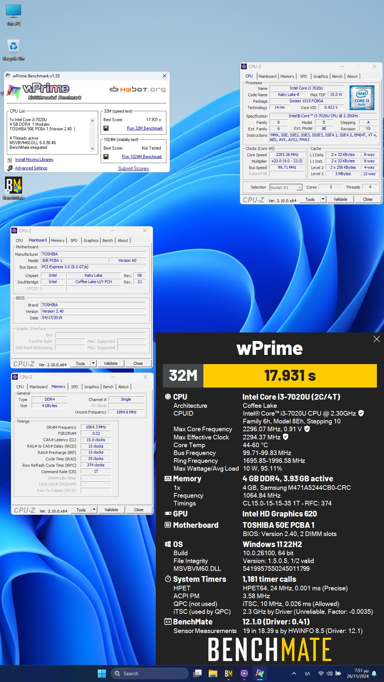Open Task View from the taskbar
Image resolution: width=384 pixels, height=682 pixels.
[197, 673]
